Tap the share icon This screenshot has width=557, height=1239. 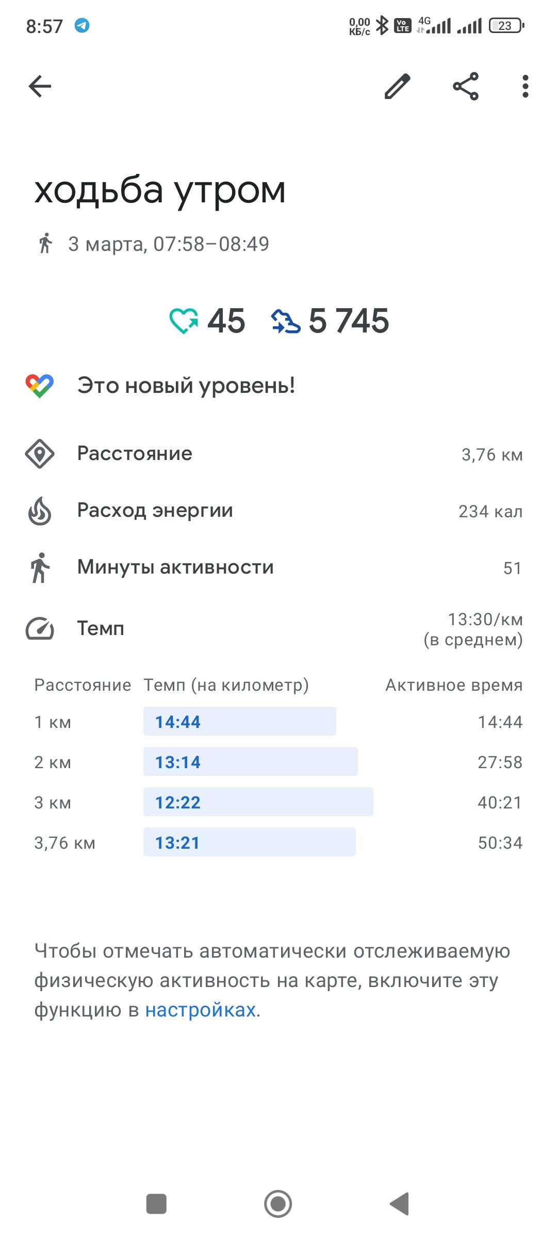(x=466, y=86)
